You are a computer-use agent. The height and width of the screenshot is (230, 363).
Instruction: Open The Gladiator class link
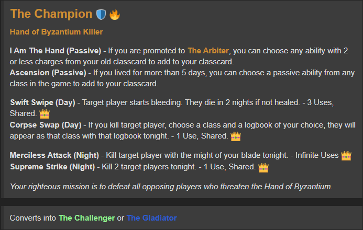click(x=151, y=218)
